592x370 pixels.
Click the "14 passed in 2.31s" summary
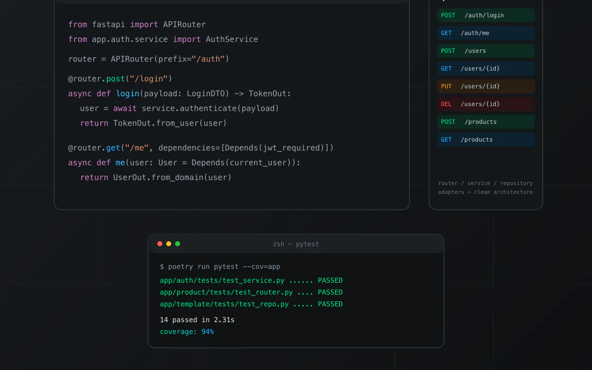pos(197,320)
